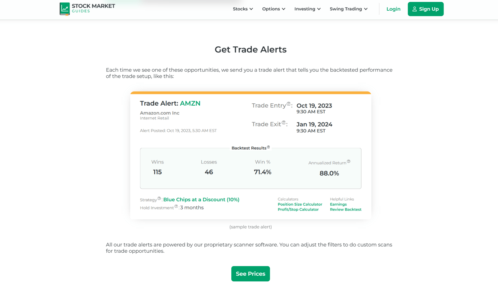Click the Annualized Return help icon

click(x=349, y=161)
